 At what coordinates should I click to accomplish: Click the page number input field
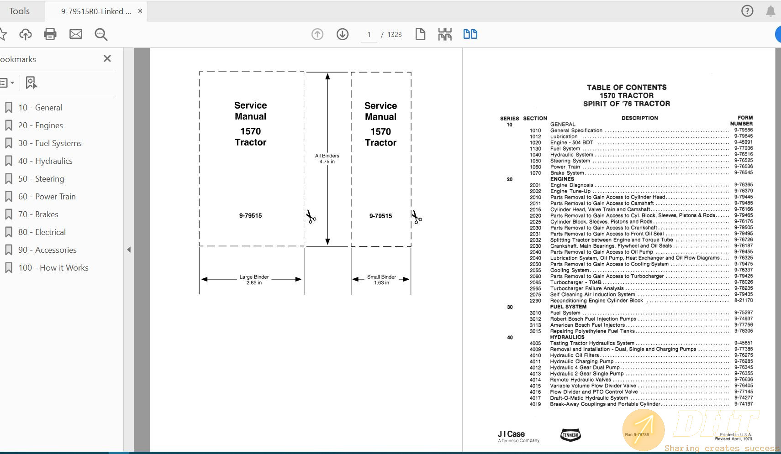(x=369, y=34)
